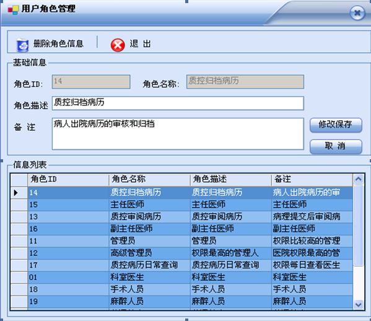Click 病人出院病历的审 remark cell
The image size is (371, 321).
312,193
